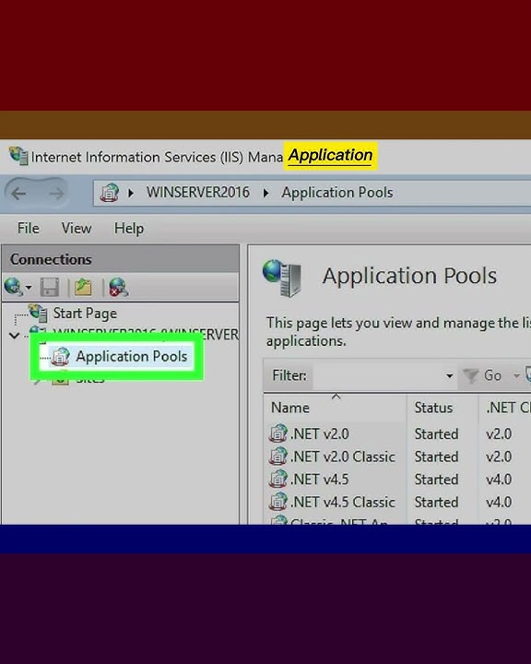This screenshot has height=664, width=531.
Task: Click the Start Page icon
Action: pyautogui.click(x=38, y=313)
